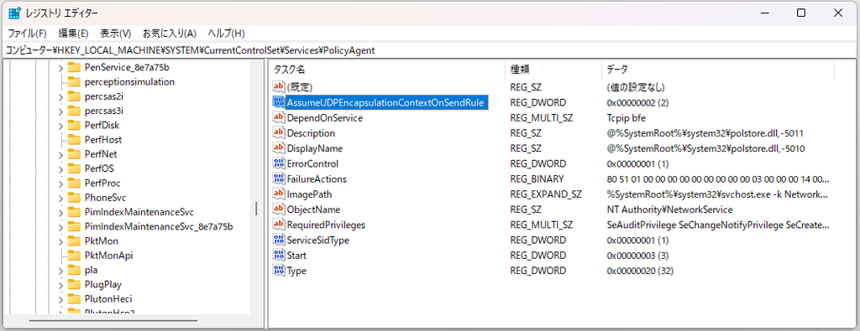Click the 0x00000020 (32) data cell
This screenshot has width=860, height=331.
[640, 271]
